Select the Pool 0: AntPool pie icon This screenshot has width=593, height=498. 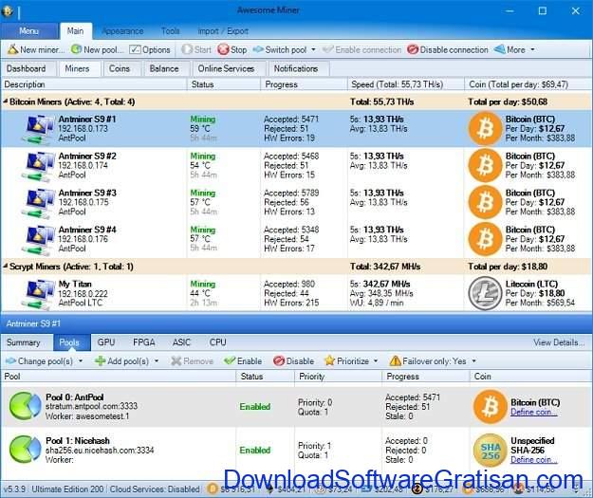point(25,407)
